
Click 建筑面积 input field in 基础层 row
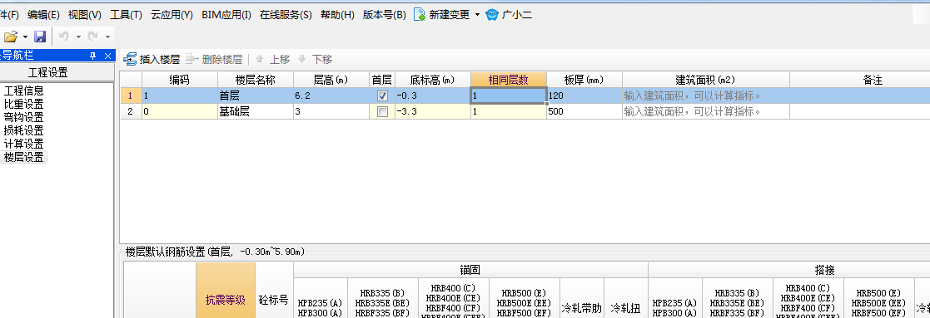(706, 111)
